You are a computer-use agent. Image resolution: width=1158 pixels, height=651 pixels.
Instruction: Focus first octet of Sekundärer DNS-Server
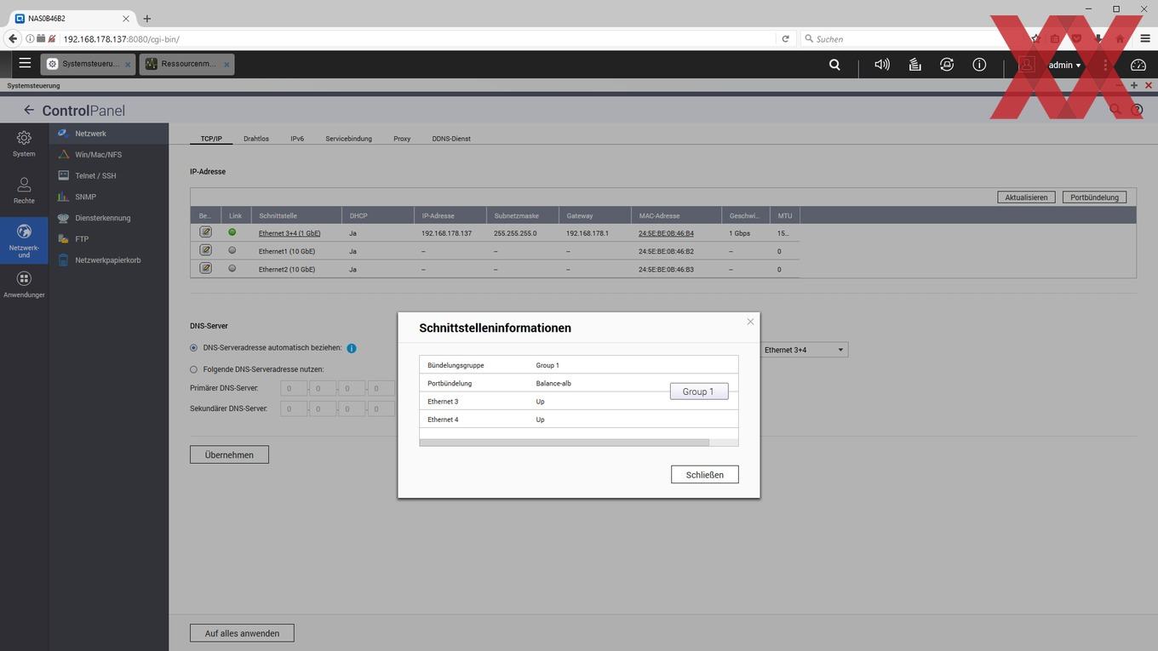(x=294, y=408)
